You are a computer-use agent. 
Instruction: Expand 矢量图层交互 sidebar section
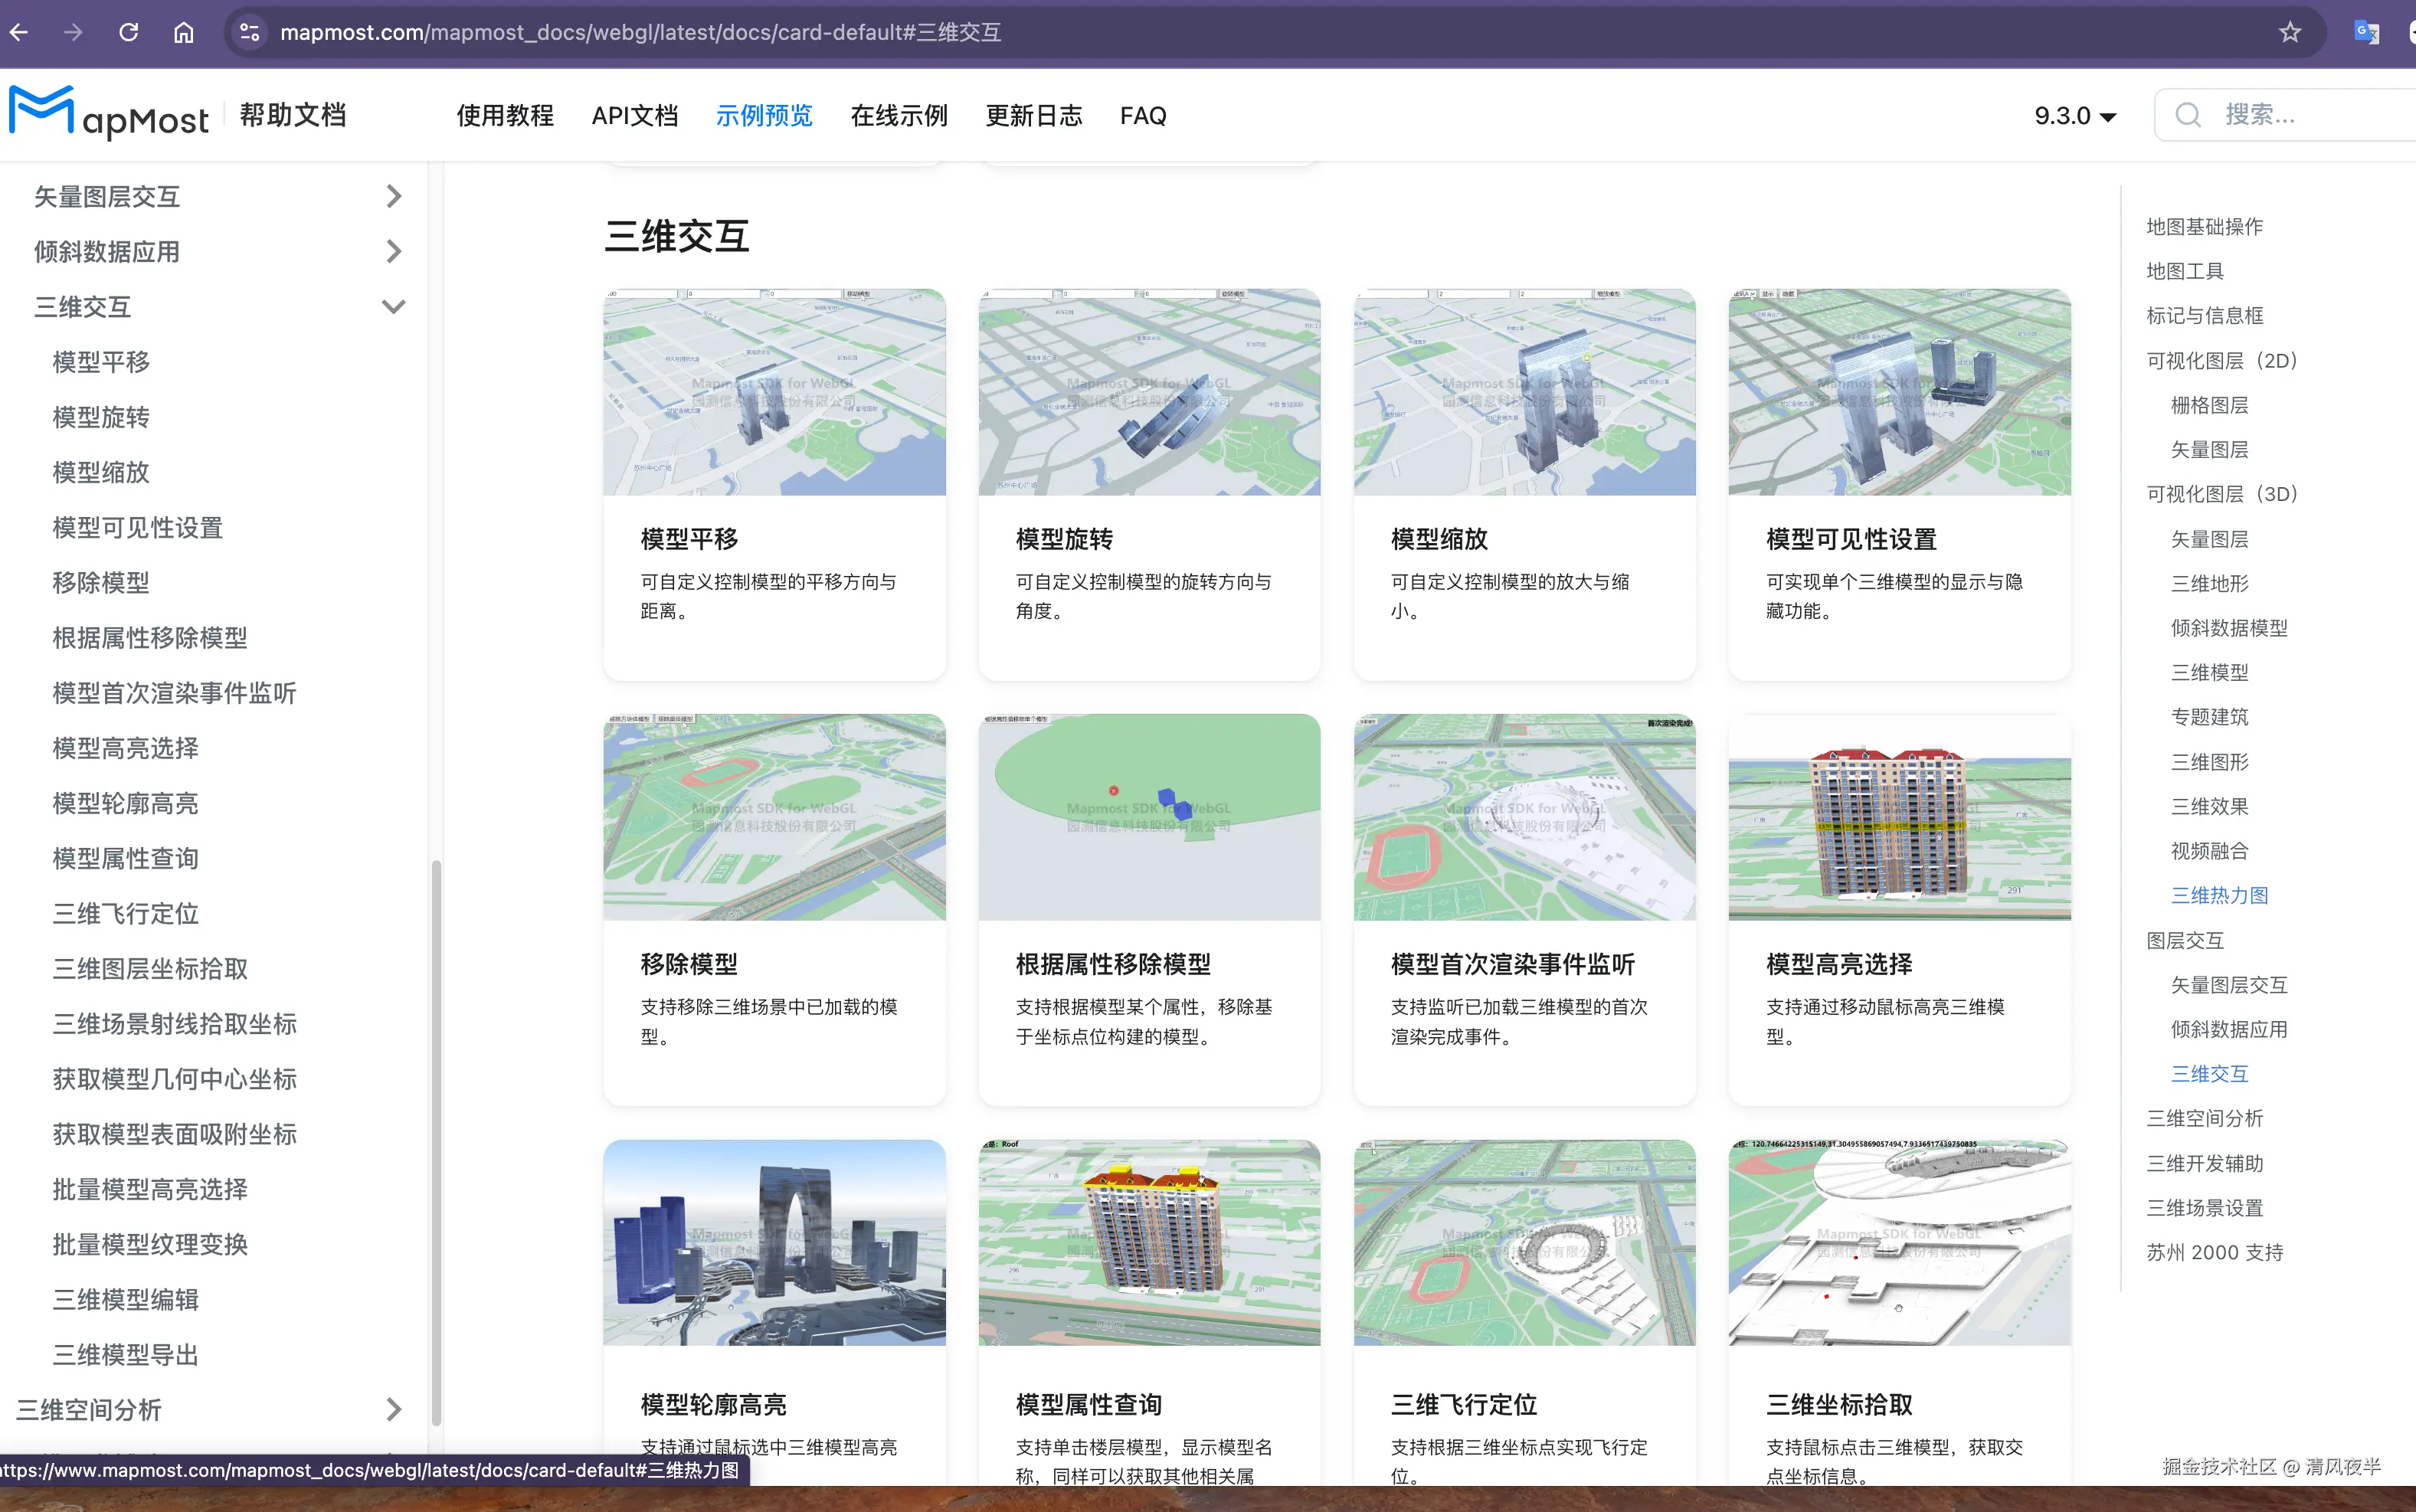[x=393, y=196]
